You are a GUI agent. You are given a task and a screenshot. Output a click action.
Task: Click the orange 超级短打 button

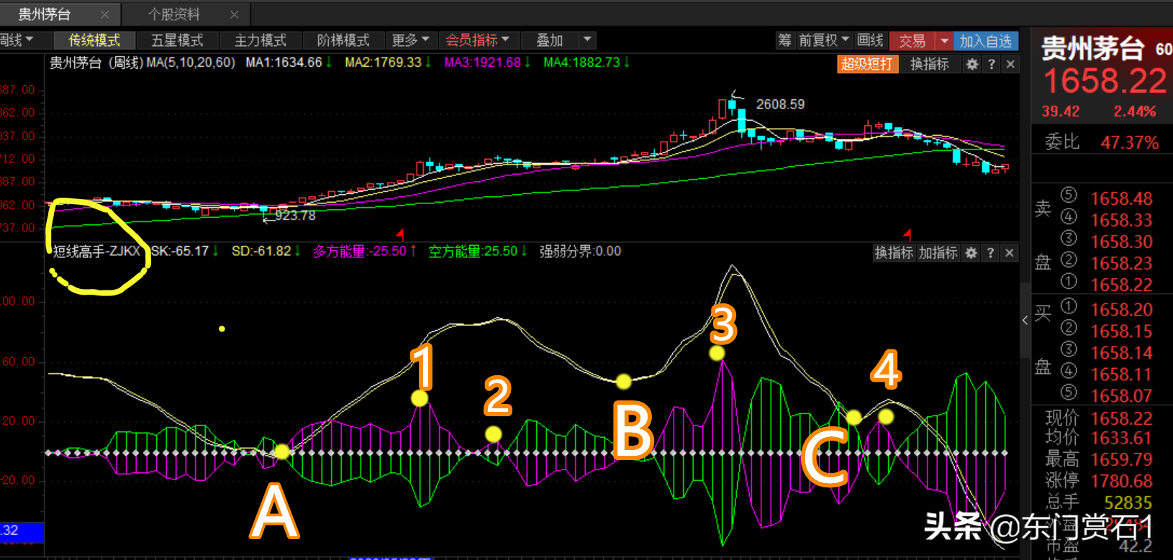867,64
